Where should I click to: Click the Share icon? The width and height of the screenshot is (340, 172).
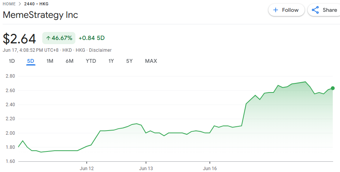coord(315,10)
